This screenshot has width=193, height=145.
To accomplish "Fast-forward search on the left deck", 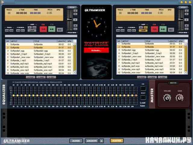I will point(23,31).
